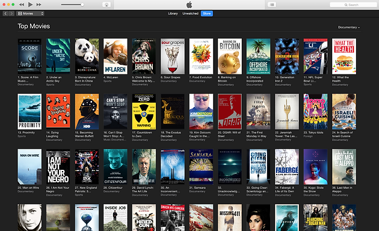Screen dimensions: 379x231
Task: Click the Apple logo in the display
Action: [189, 5]
